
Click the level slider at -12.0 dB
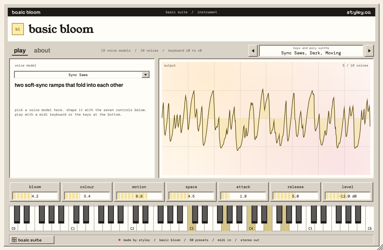[x=347, y=196]
